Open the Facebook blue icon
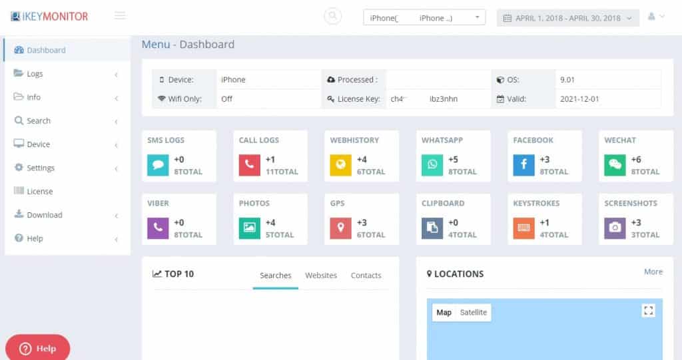 tap(523, 165)
